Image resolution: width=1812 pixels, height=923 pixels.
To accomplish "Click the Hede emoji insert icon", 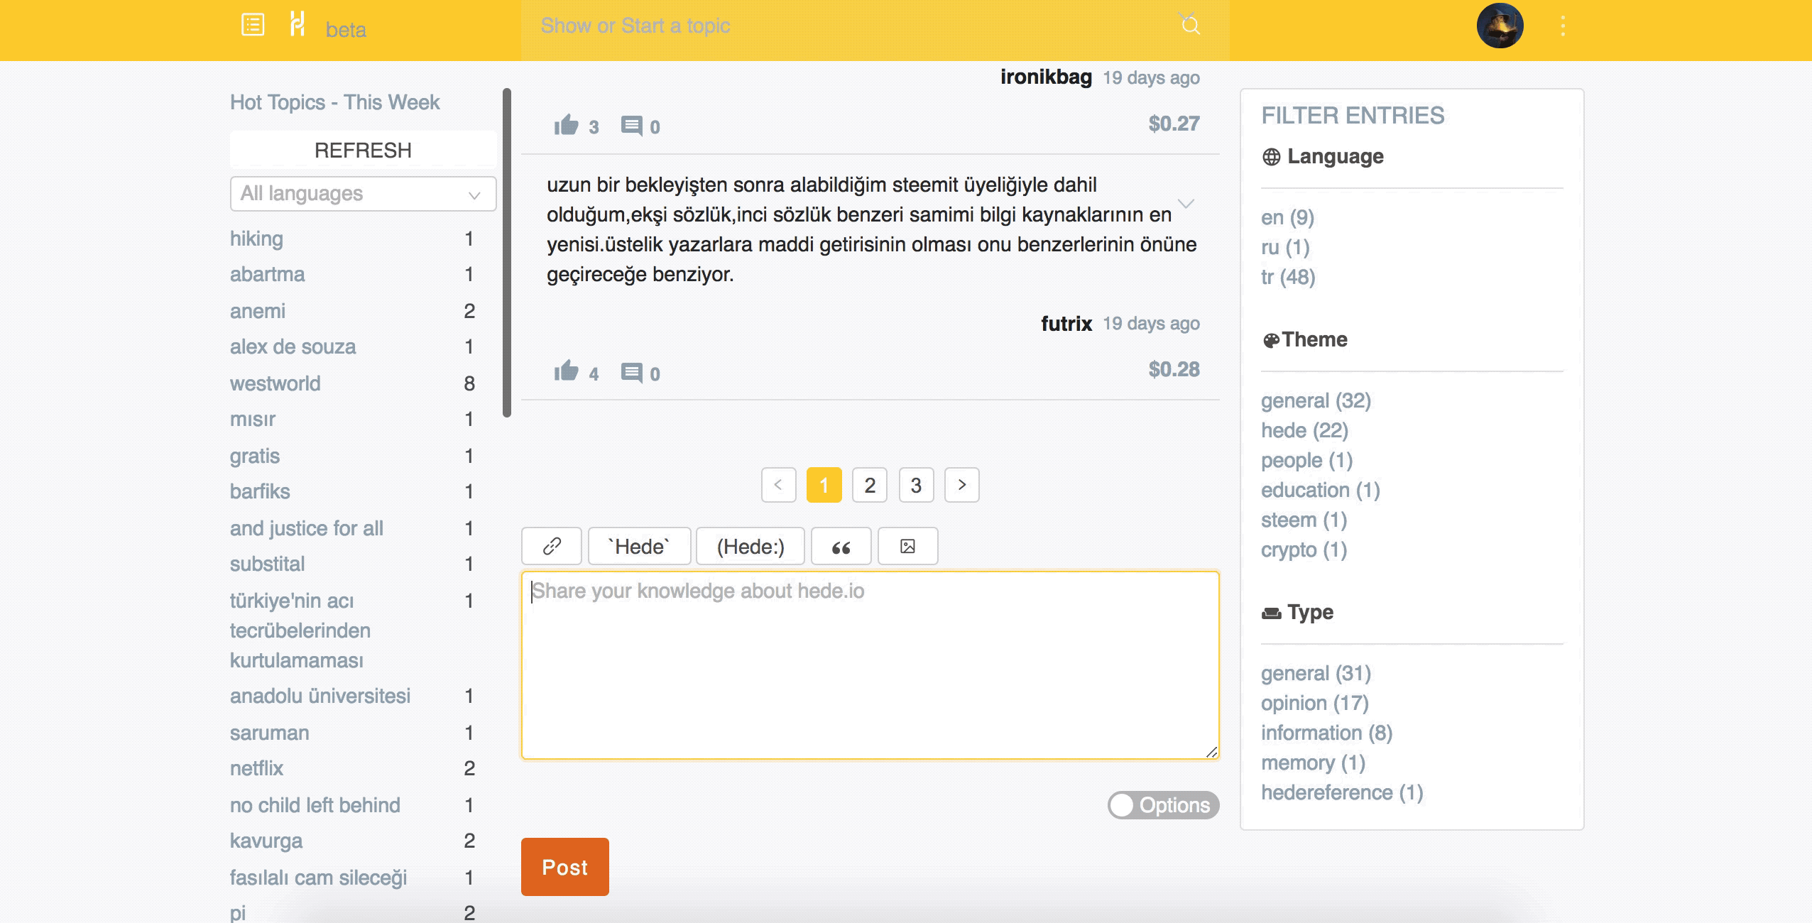I will point(750,546).
